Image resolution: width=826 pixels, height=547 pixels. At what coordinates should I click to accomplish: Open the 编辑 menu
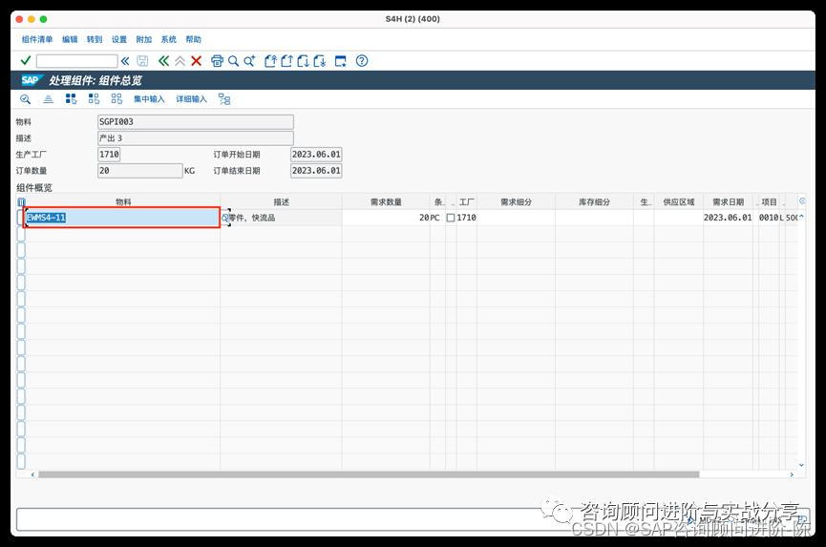pos(70,39)
